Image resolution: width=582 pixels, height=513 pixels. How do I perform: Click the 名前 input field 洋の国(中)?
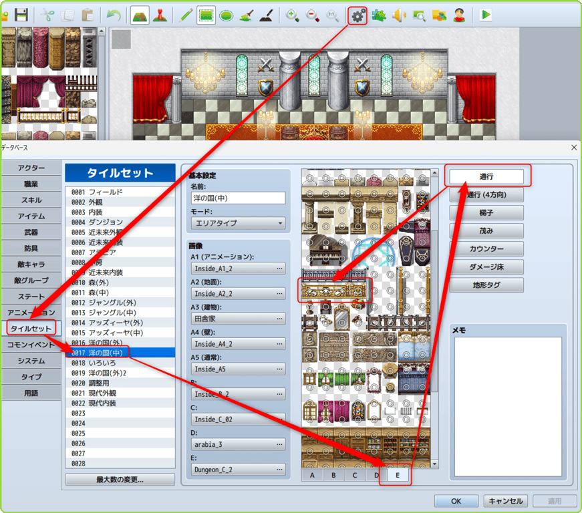pos(238,198)
